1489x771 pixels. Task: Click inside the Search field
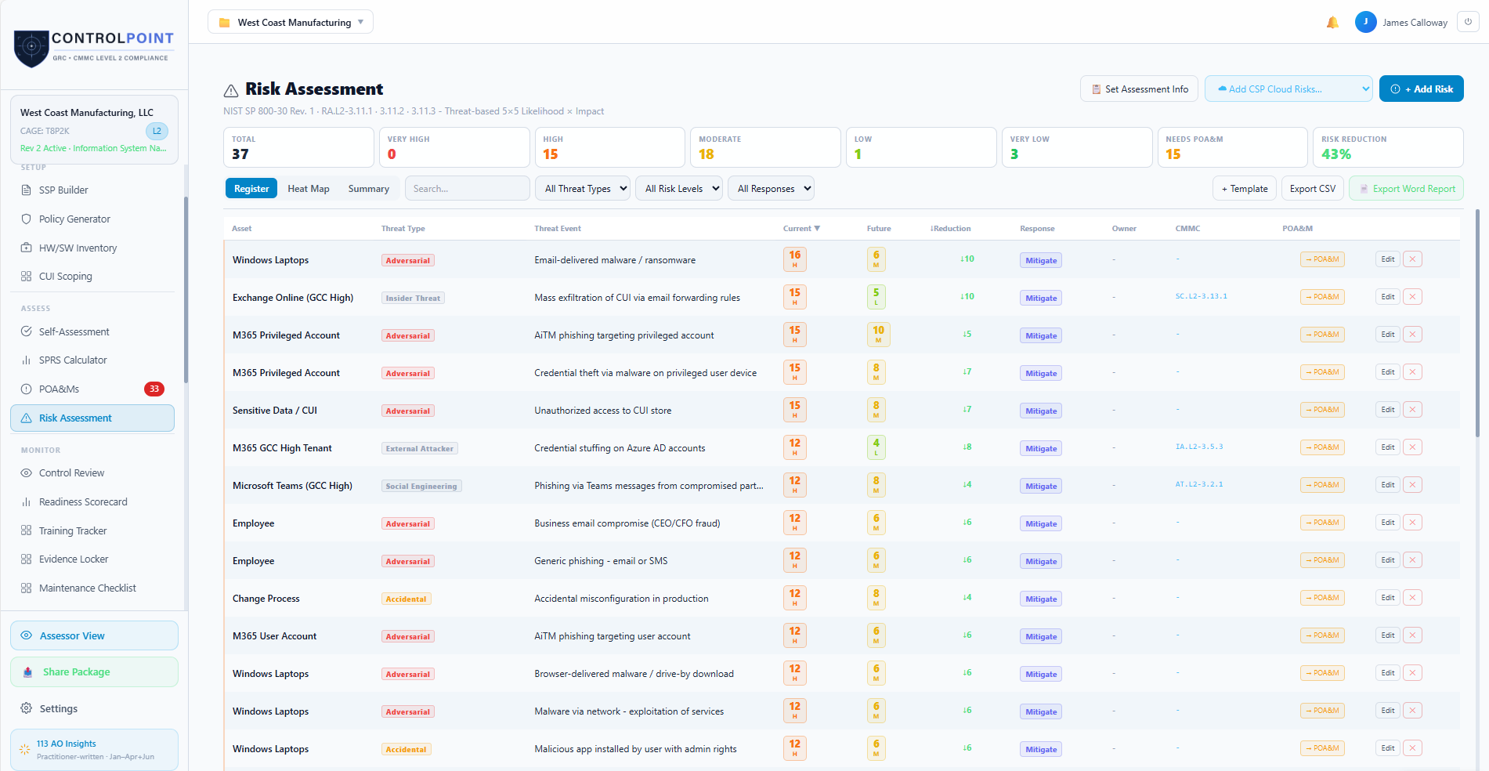[467, 188]
